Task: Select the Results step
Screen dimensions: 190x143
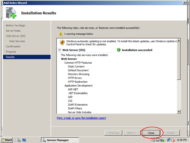Action: [27, 57]
